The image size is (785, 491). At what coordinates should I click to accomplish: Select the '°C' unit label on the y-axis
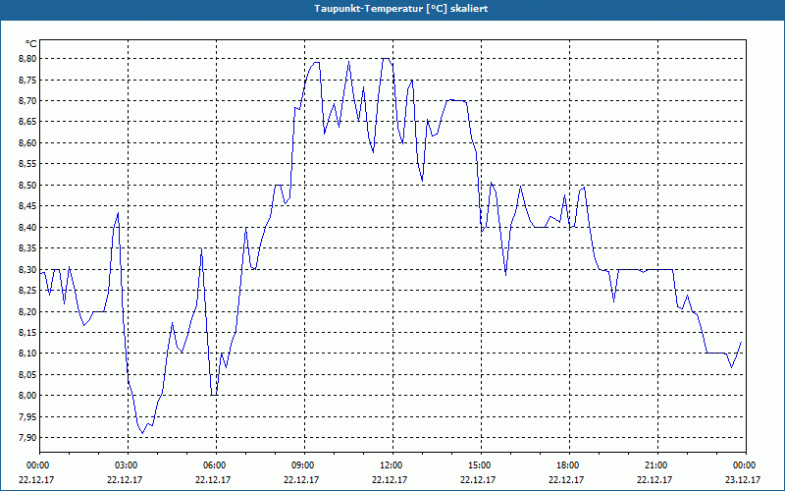pos(30,44)
